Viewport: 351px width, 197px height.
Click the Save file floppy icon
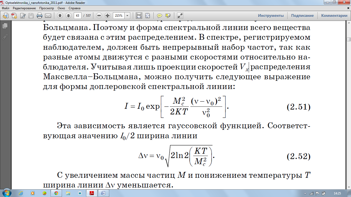point(31,16)
